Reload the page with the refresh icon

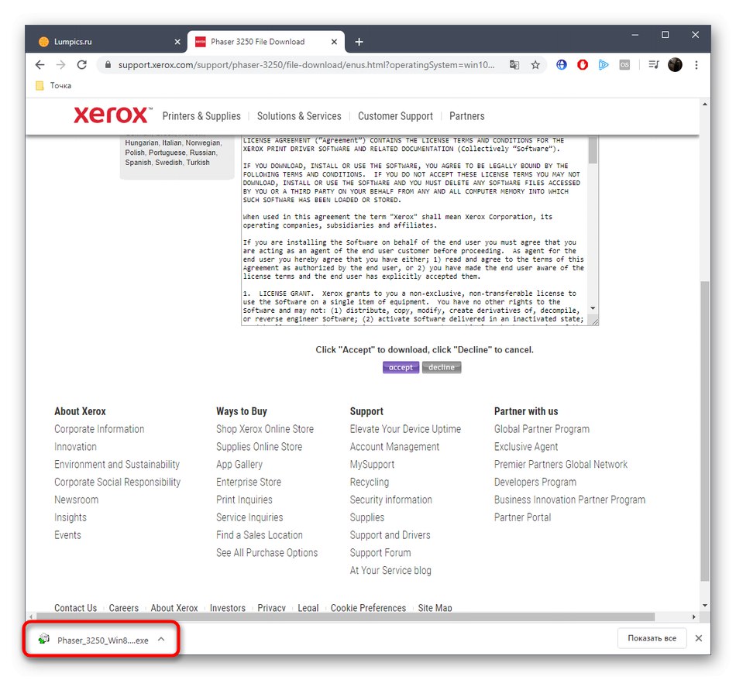coord(81,65)
